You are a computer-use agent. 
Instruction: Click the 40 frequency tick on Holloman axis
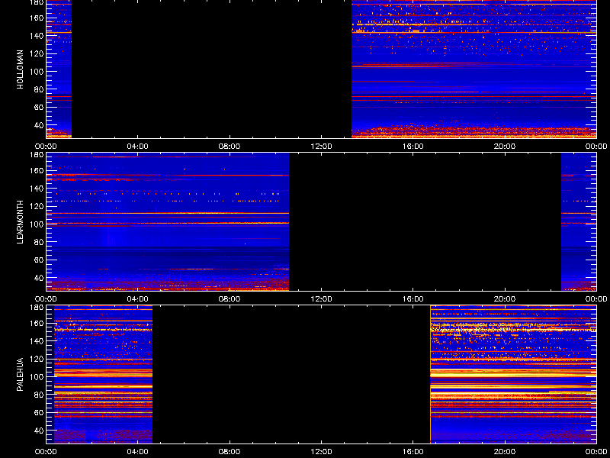(x=39, y=125)
